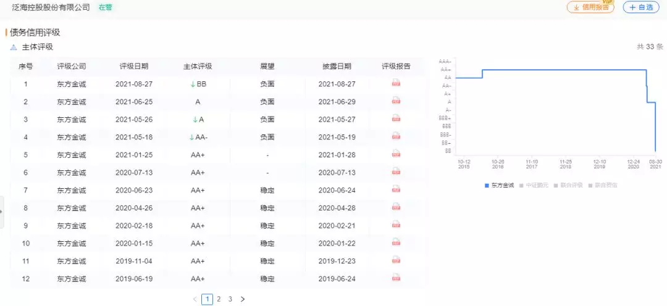
Task: Open the PDF report for the 2020-07-13 rating
Action: pyautogui.click(x=396, y=172)
